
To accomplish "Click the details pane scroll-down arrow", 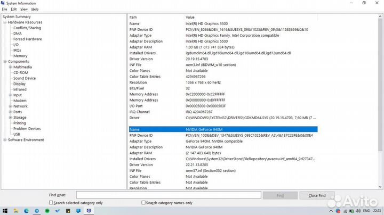I will click(380, 187).
